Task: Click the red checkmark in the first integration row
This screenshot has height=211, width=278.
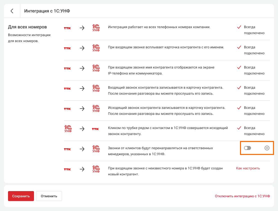Action: [239, 27]
